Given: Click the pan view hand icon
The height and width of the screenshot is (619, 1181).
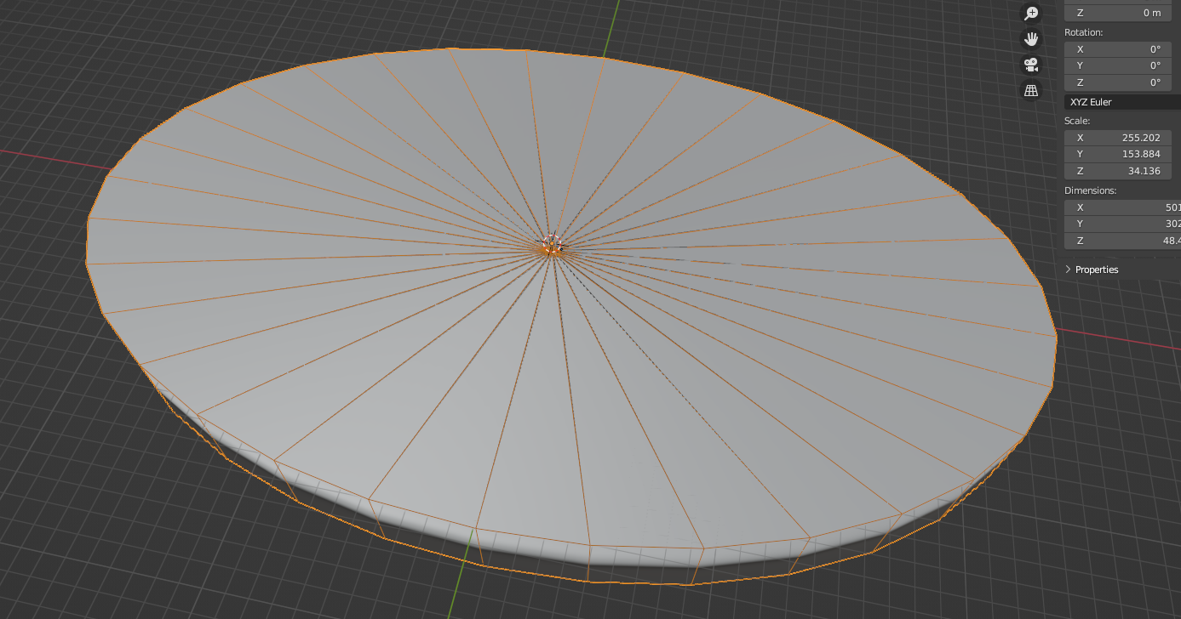Looking at the screenshot, I should tap(1031, 38).
